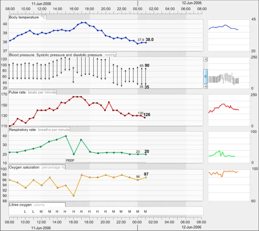
Task: Click the blood pressure scrollbar down arrow
Action: [x=206, y=86]
